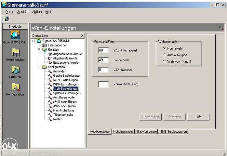
Task: Select Nachtschaltung label in the tree
Action: click(63, 110)
